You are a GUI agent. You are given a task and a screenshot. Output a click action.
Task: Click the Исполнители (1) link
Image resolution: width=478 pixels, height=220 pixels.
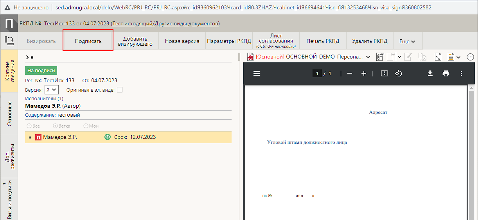tap(44, 99)
